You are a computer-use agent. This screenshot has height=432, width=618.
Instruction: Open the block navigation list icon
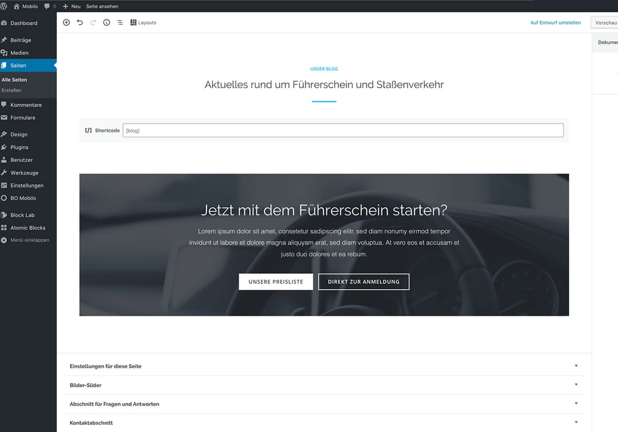pyautogui.click(x=120, y=23)
